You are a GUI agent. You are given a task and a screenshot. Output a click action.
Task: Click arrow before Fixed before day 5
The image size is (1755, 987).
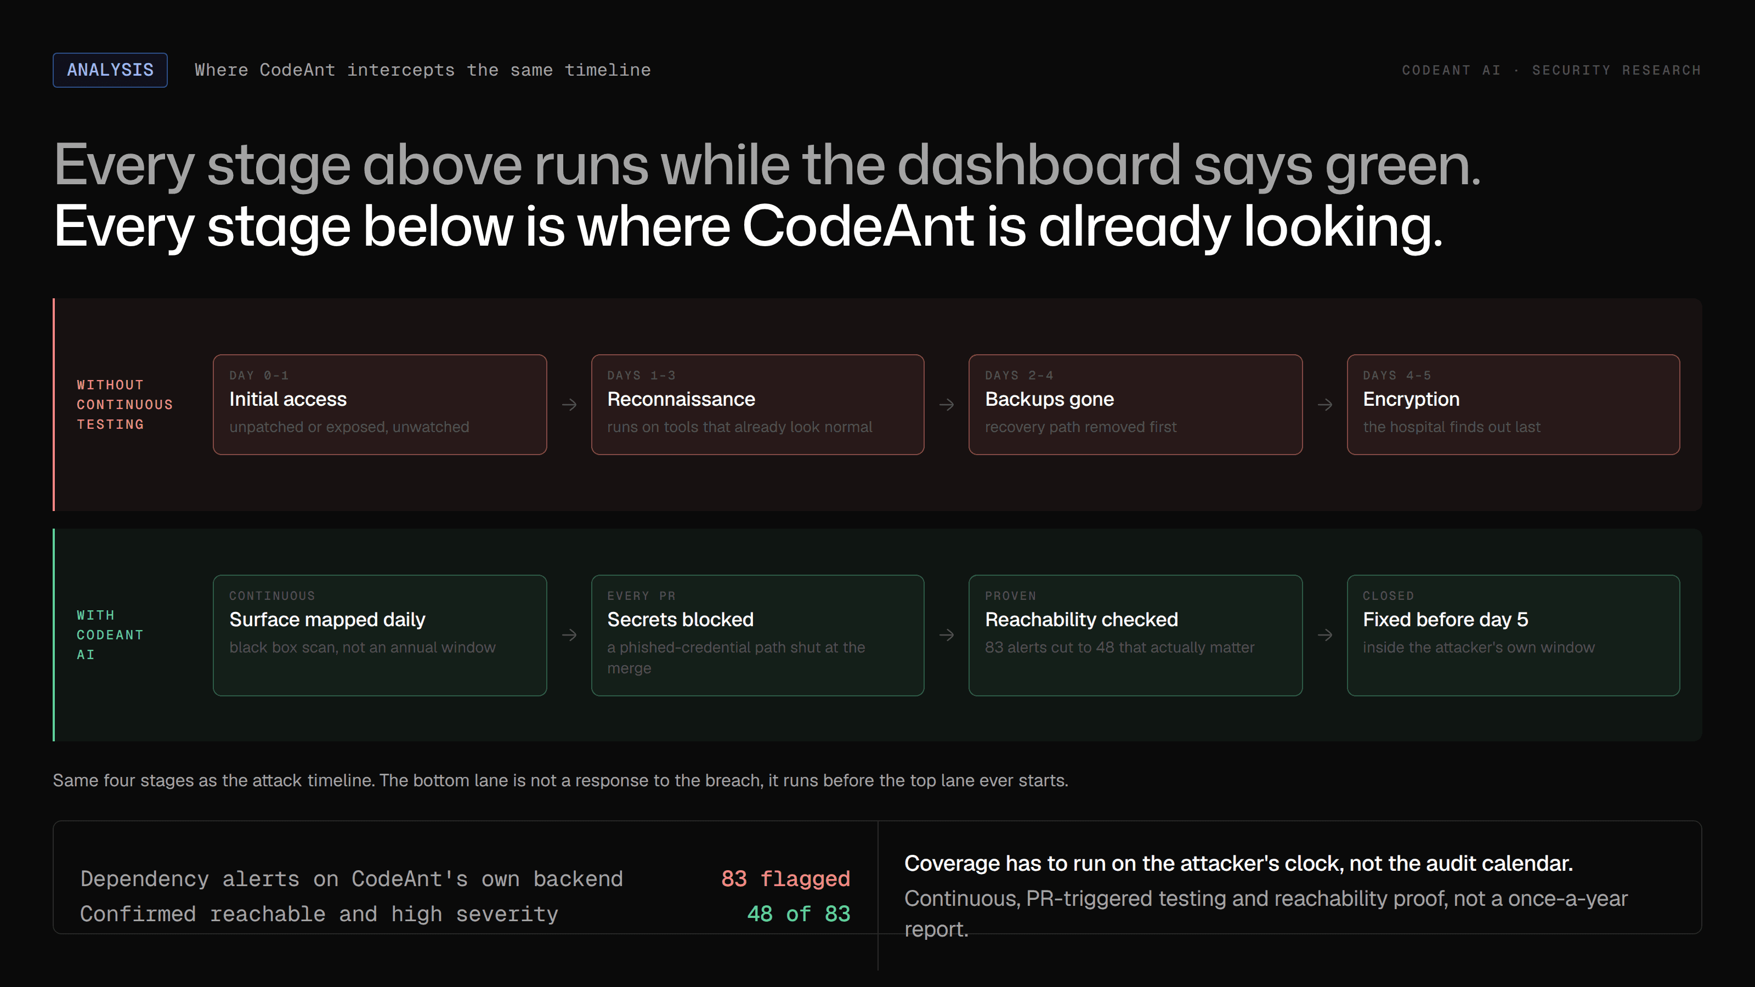(1324, 635)
